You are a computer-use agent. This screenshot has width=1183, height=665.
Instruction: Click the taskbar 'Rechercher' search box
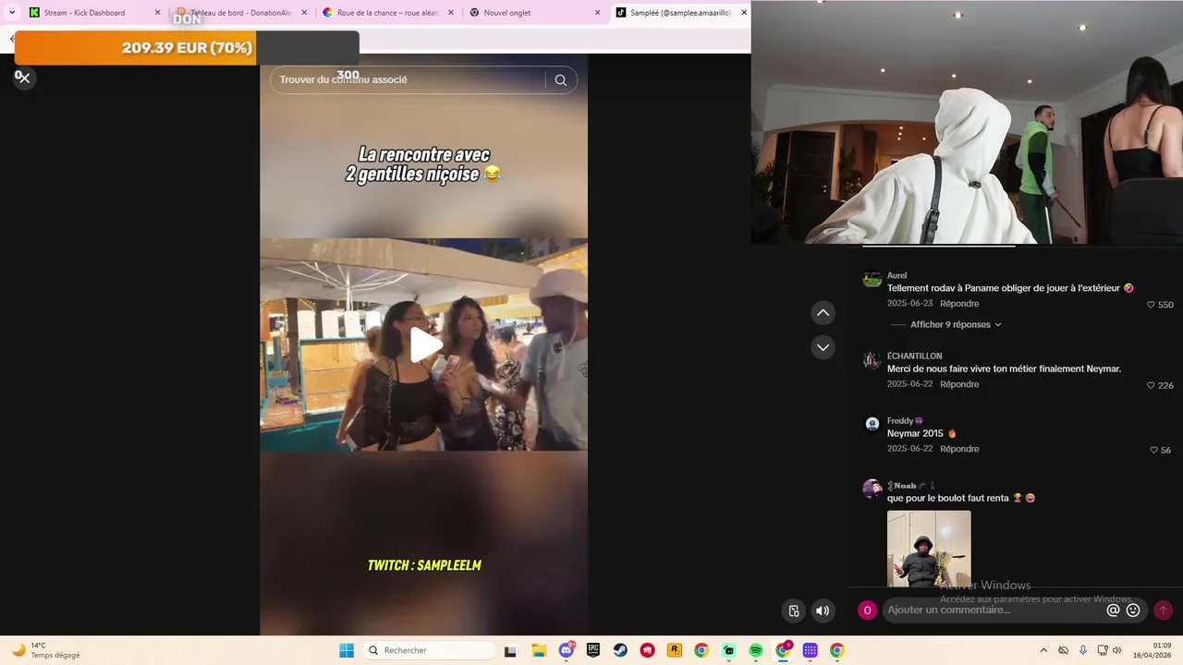coord(430,650)
